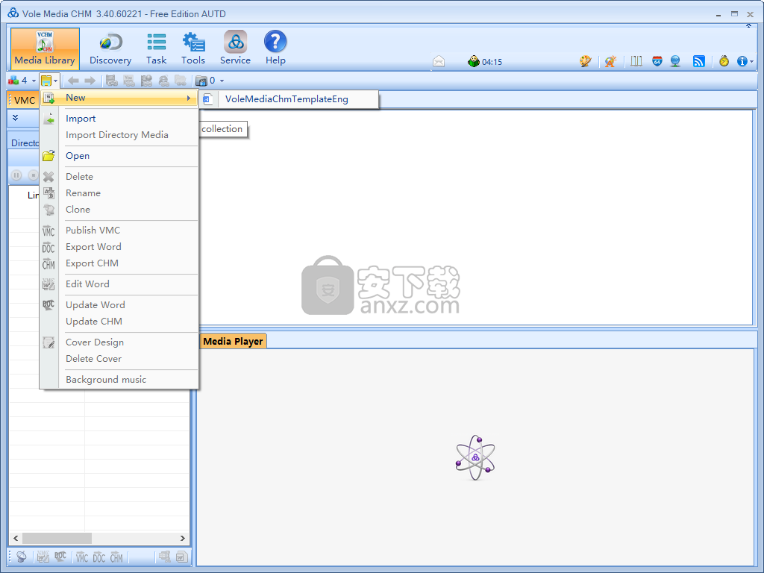Click the satellite dish icon in bottom toolbar
This screenshot has width=764, height=573.
click(x=22, y=557)
